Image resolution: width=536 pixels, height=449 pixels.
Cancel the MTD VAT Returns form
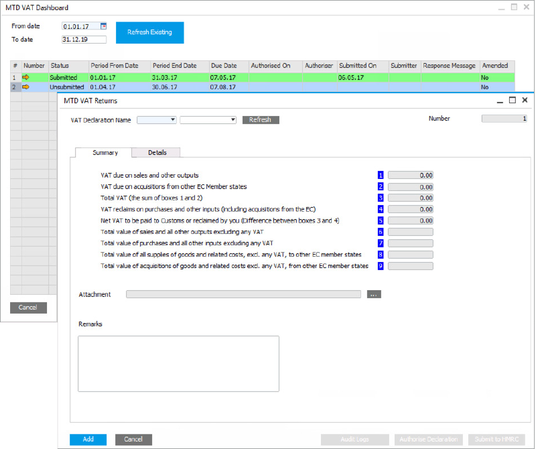click(133, 440)
